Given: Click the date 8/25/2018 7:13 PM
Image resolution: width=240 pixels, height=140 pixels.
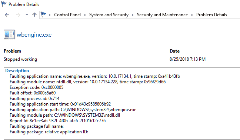Looking at the screenshot, I should point(187,59).
